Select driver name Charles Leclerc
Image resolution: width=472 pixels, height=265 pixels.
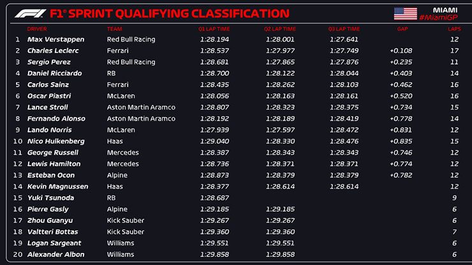(x=52, y=51)
